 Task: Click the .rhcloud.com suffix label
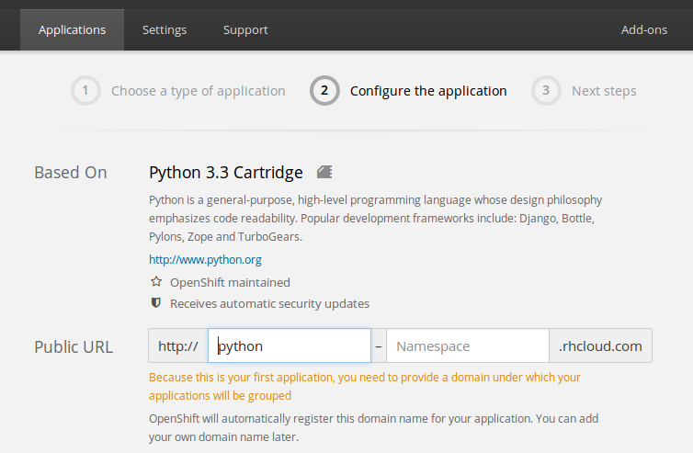(600, 345)
